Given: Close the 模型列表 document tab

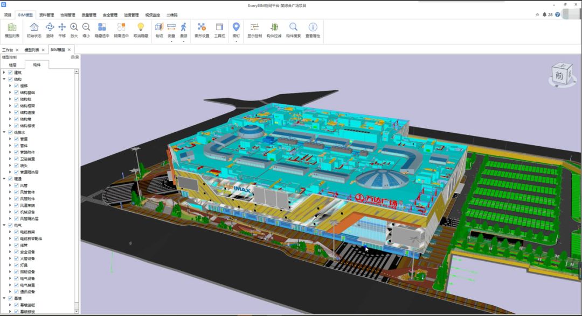Looking at the screenshot, I should [x=44, y=50].
